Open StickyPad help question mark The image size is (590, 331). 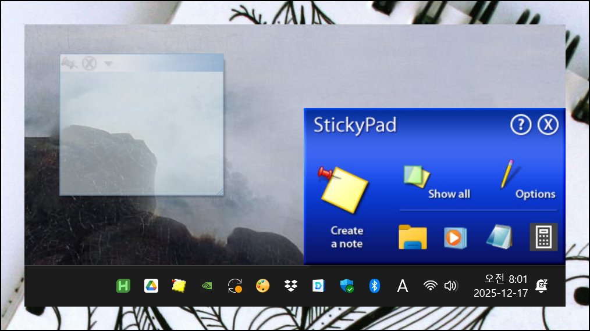521,125
